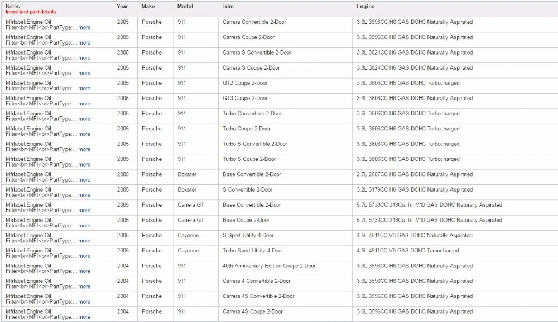Image resolution: width=558 pixels, height=322 pixels.
Task: Select 'Carrera Convertible 2-Door' trim cell
Action: coord(254,22)
